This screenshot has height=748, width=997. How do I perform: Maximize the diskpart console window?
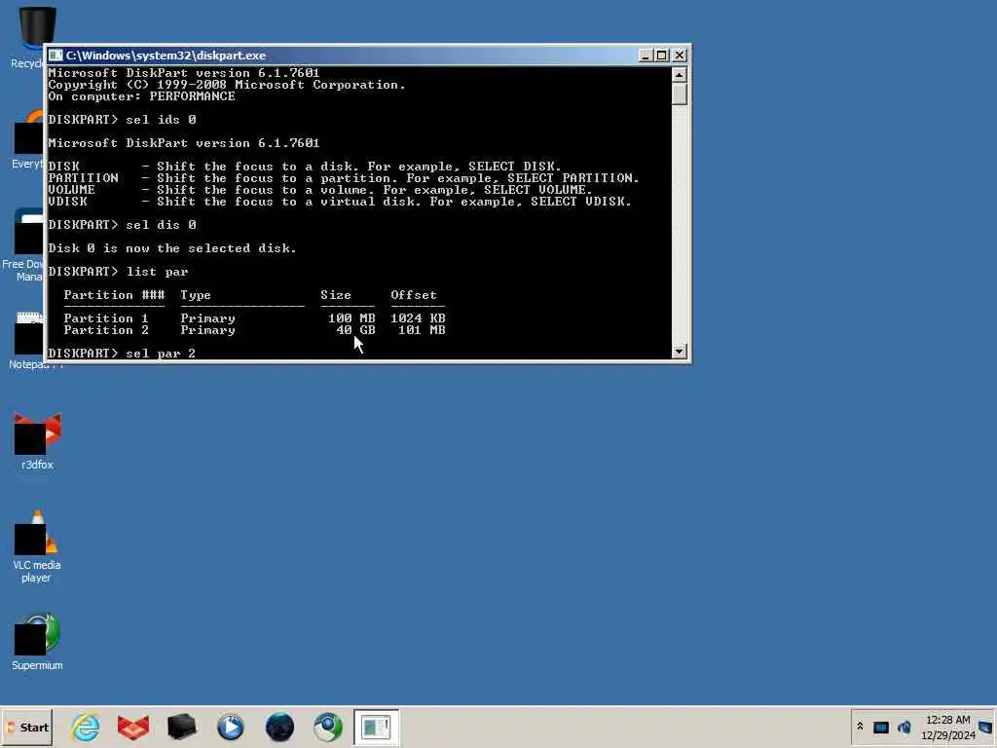point(661,56)
